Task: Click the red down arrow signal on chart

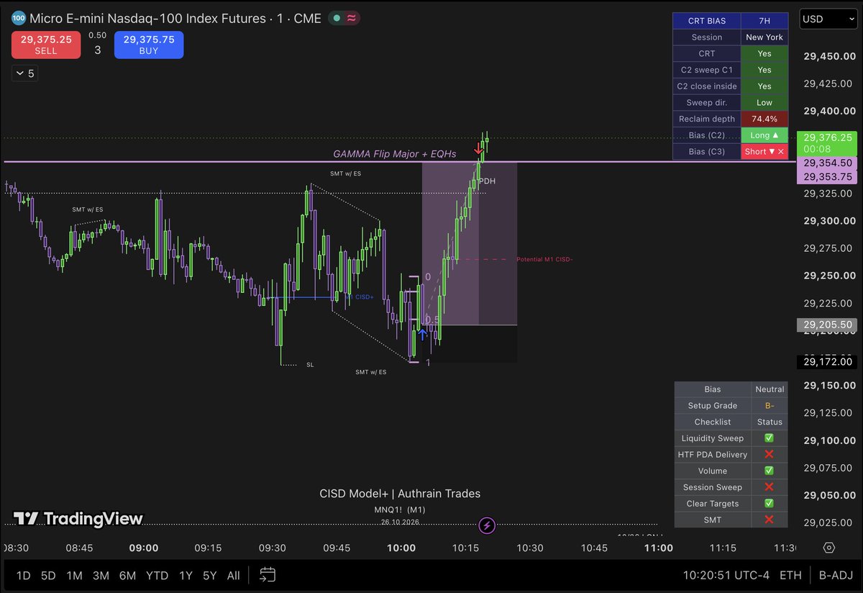Action: (478, 150)
